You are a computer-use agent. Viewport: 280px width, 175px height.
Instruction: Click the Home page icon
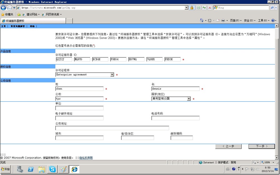click(202, 21)
